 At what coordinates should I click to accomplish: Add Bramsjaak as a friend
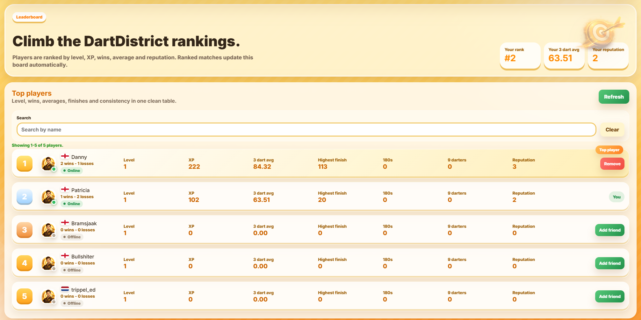(x=609, y=230)
